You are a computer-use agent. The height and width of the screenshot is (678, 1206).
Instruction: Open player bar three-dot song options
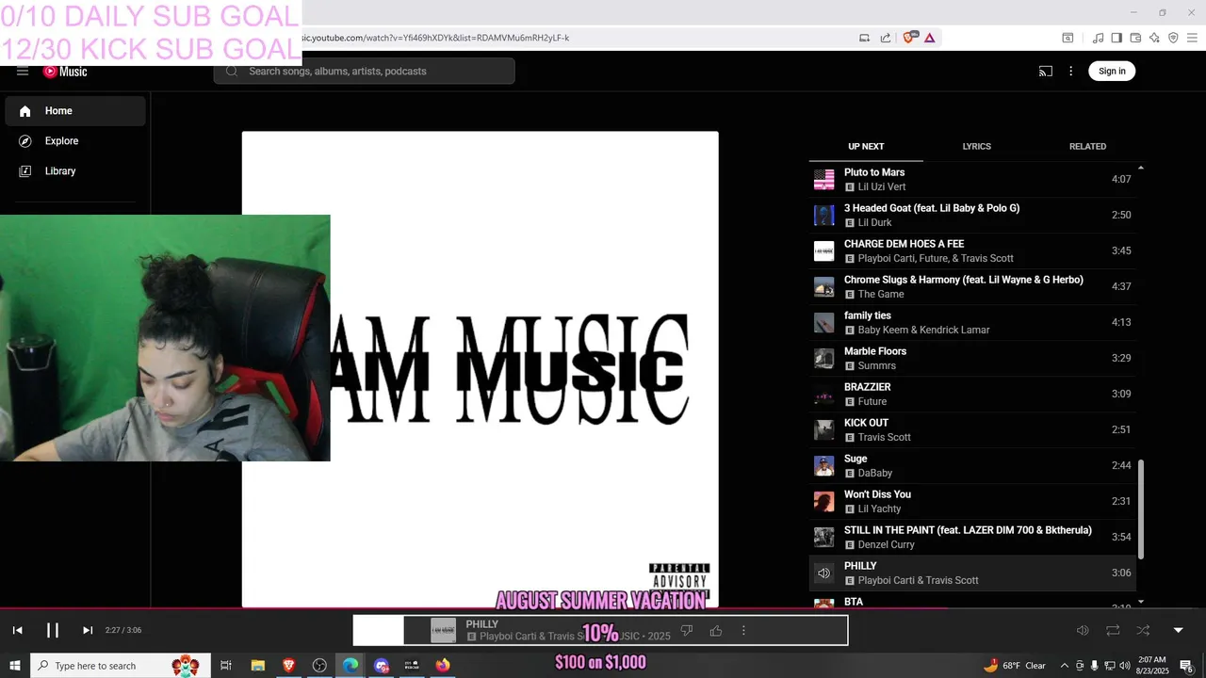coord(743,631)
